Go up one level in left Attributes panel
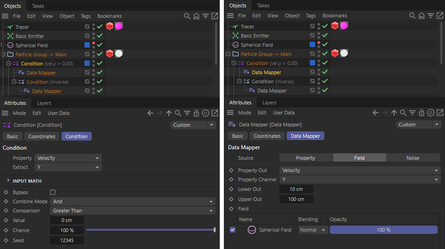 click(169, 114)
